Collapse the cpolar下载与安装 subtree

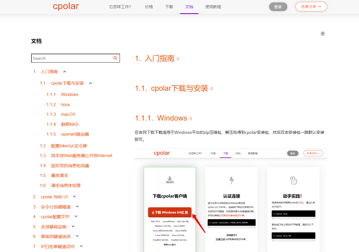90,83
